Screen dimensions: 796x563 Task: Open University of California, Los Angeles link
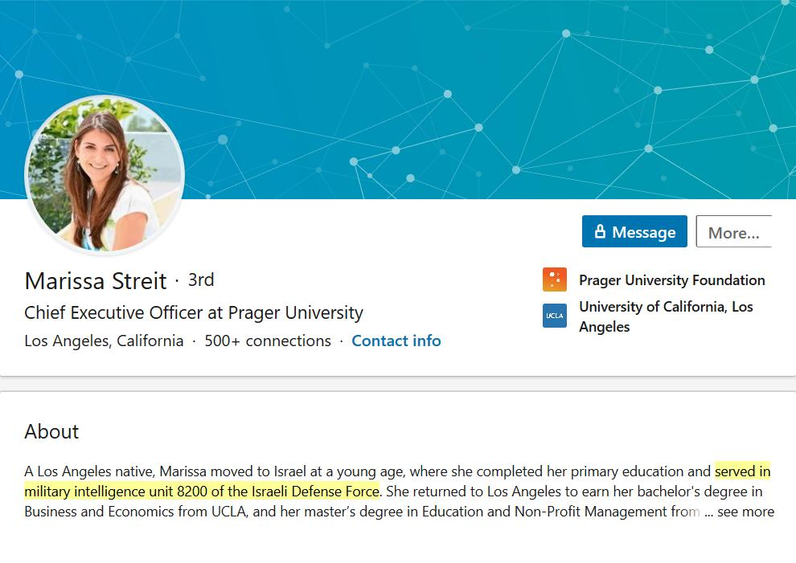(x=666, y=316)
